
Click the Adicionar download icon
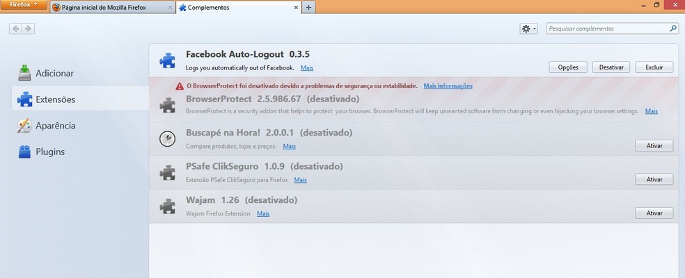(x=24, y=73)
